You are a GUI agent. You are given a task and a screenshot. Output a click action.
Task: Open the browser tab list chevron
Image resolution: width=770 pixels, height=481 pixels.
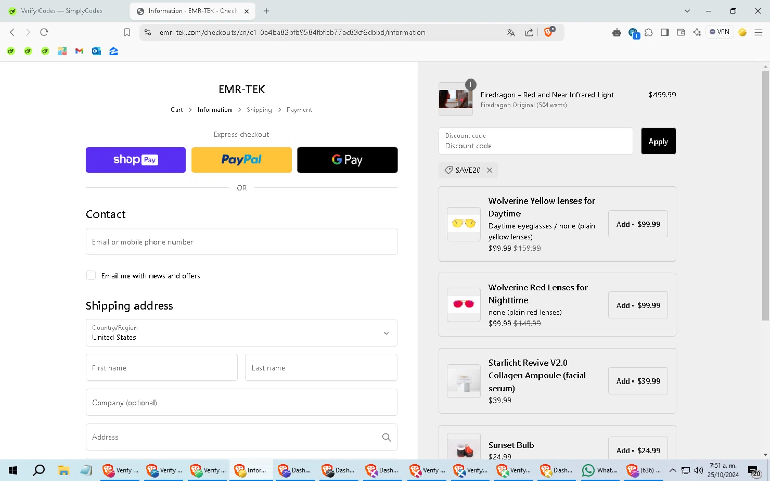click(x=687, y=11)
